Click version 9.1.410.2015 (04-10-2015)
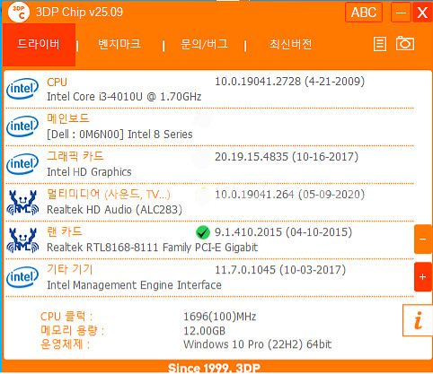433x374 pixels. click(x=283, y=232)
